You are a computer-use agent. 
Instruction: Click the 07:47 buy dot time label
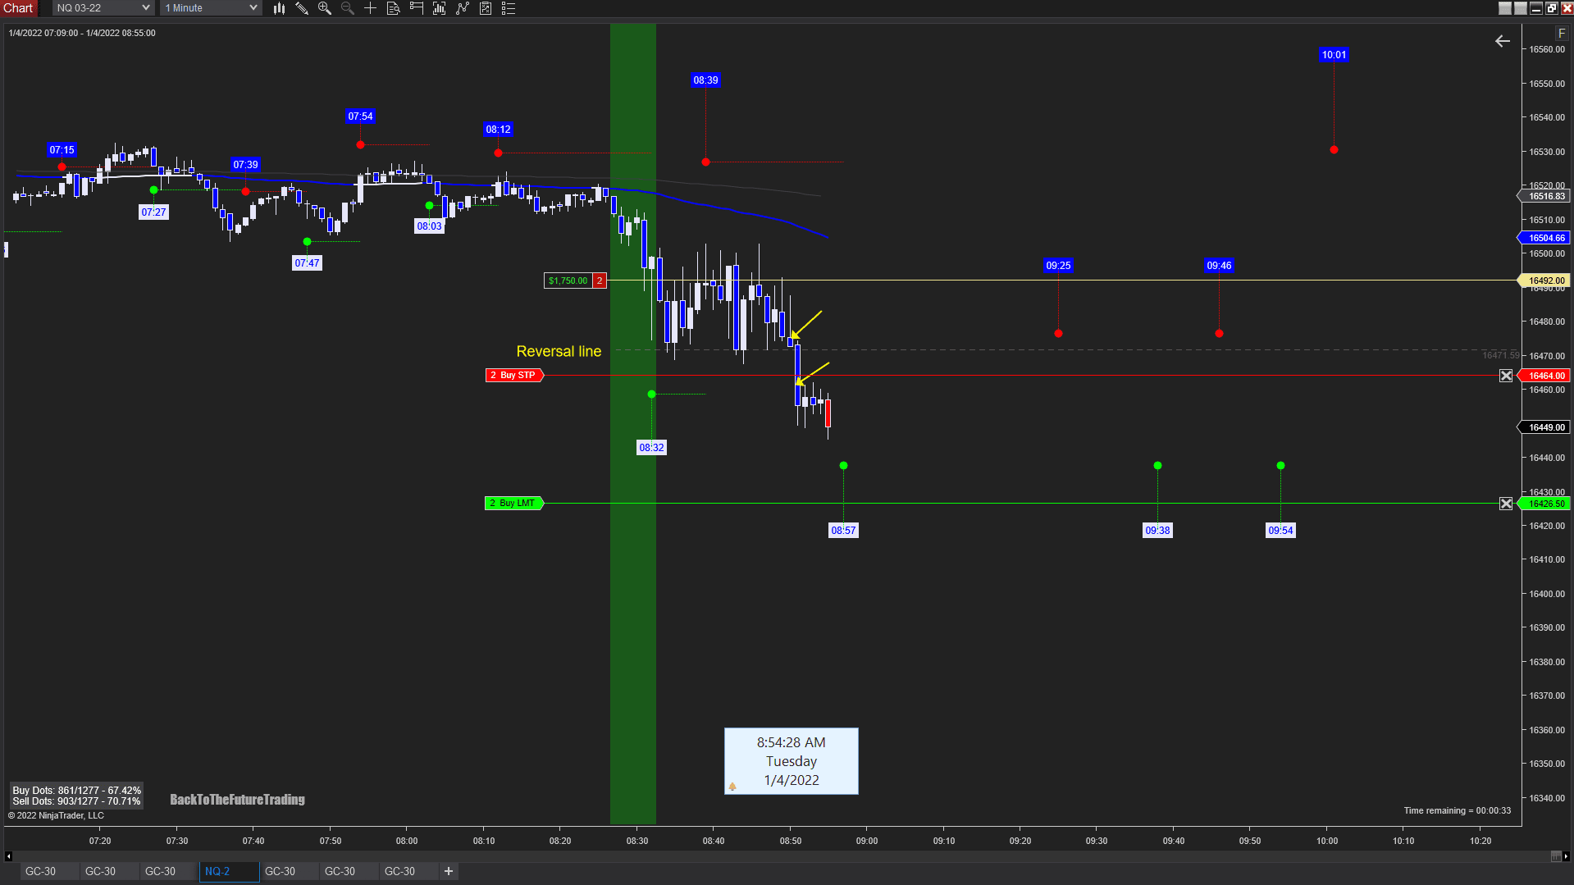(307, 263)
